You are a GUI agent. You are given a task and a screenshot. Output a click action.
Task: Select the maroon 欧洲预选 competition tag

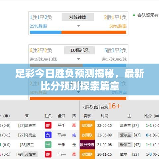[x=87, y=144]
